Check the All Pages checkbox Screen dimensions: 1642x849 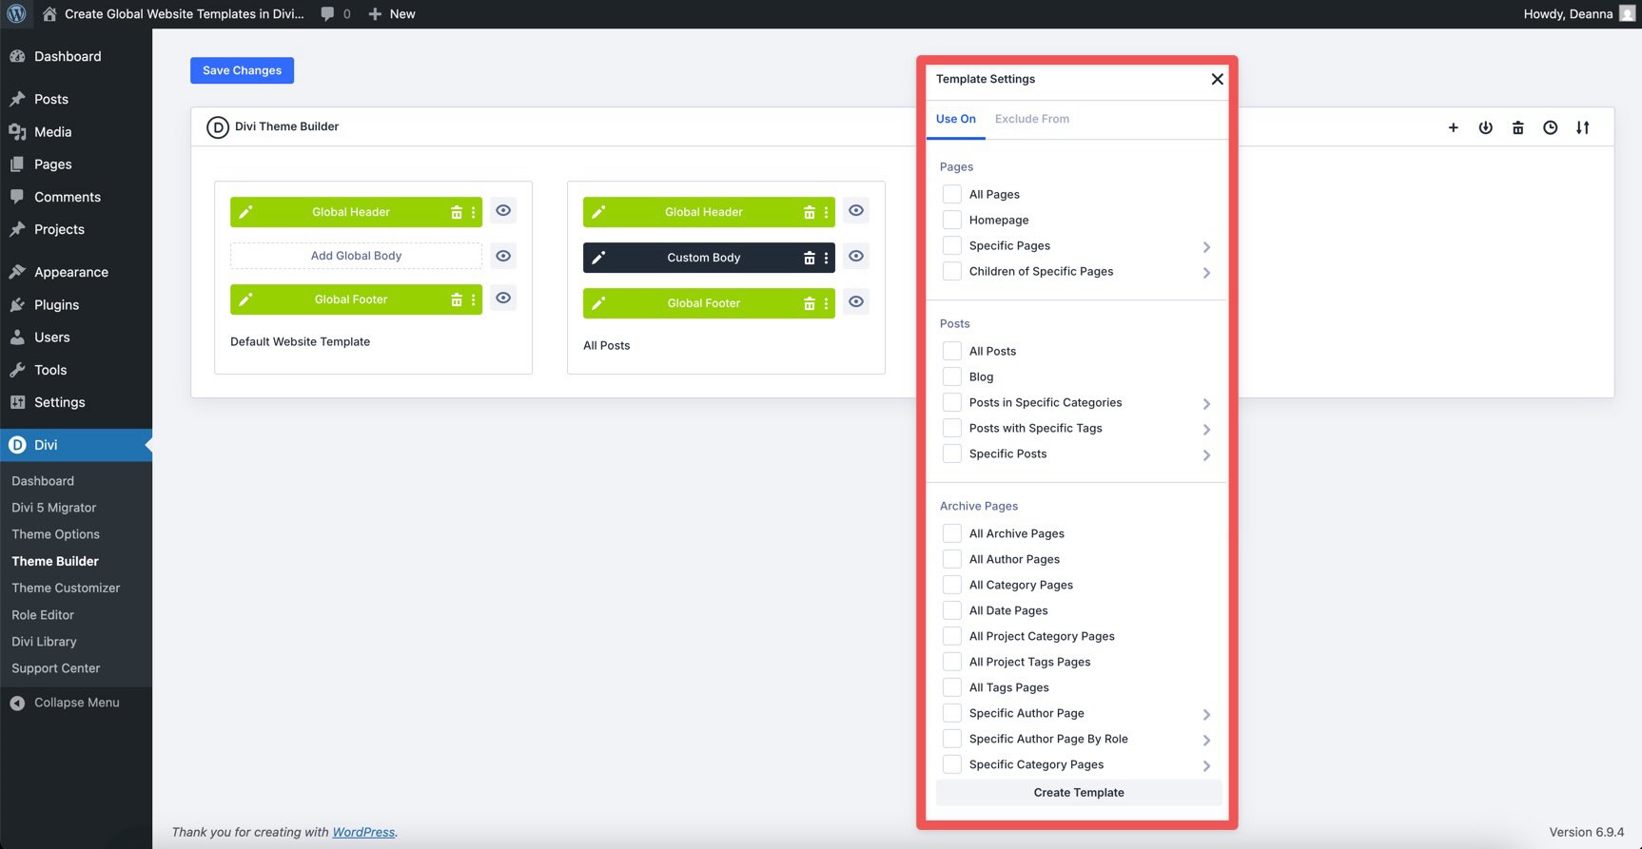click(x=951, y=194)
